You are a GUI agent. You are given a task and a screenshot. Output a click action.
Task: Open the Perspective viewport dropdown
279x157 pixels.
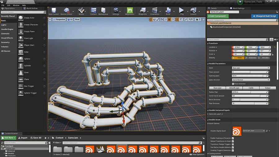[x=59, y=20]
